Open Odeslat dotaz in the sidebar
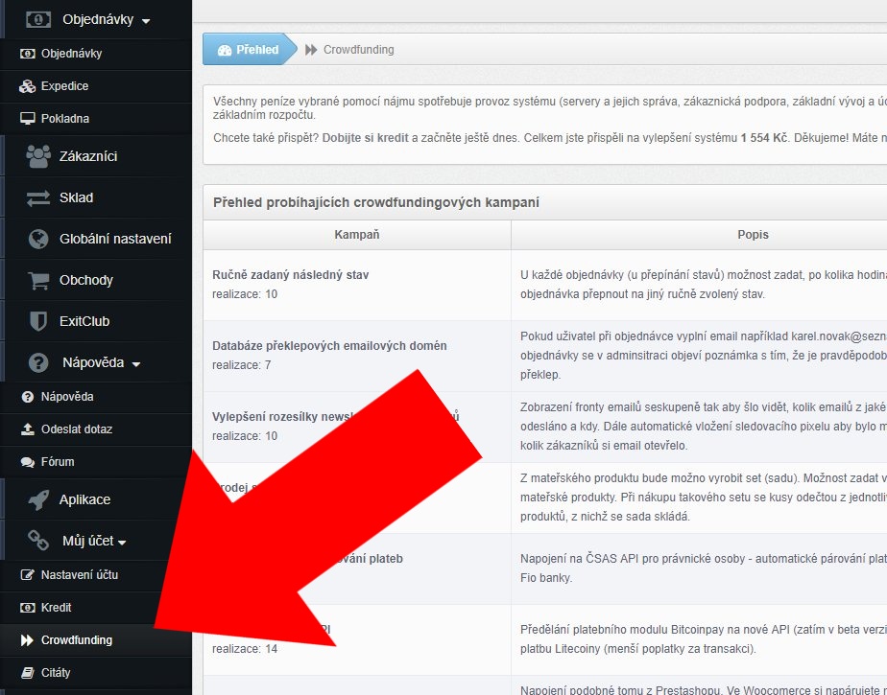The height and width of the screenshot is (695, 887). (76, 429)
